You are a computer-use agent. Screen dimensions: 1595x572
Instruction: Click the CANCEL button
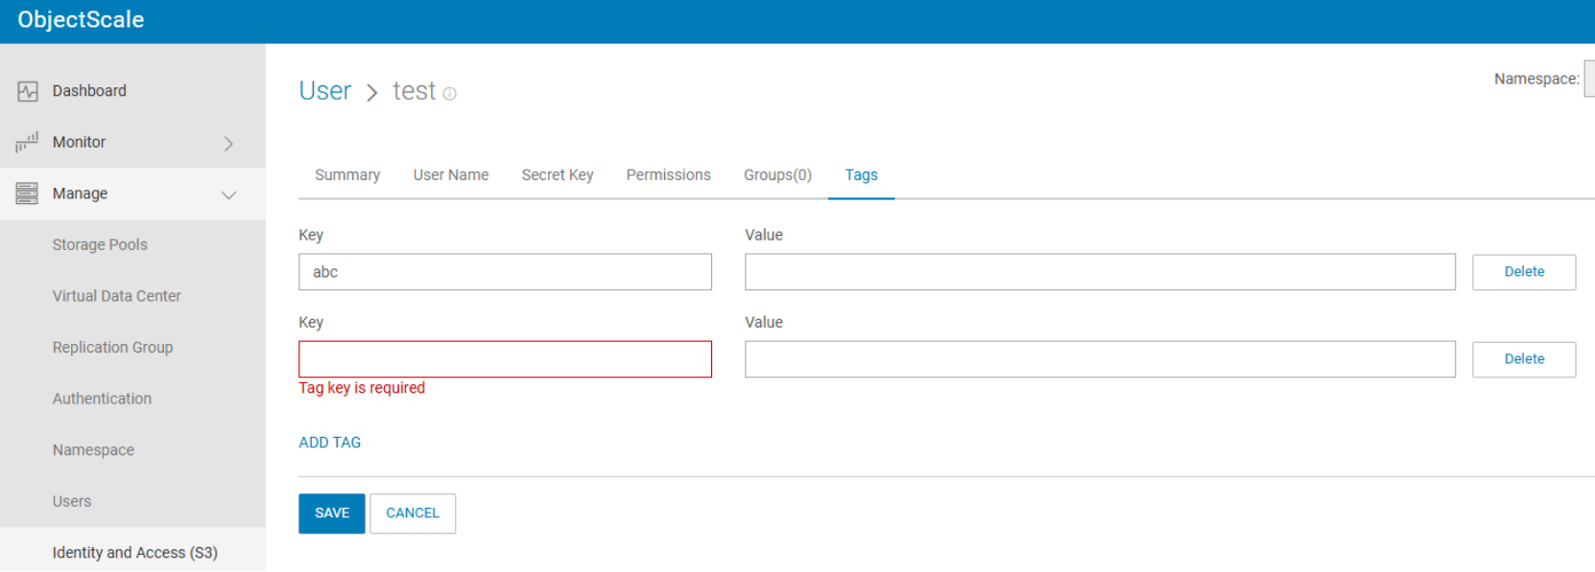point(413,514)
